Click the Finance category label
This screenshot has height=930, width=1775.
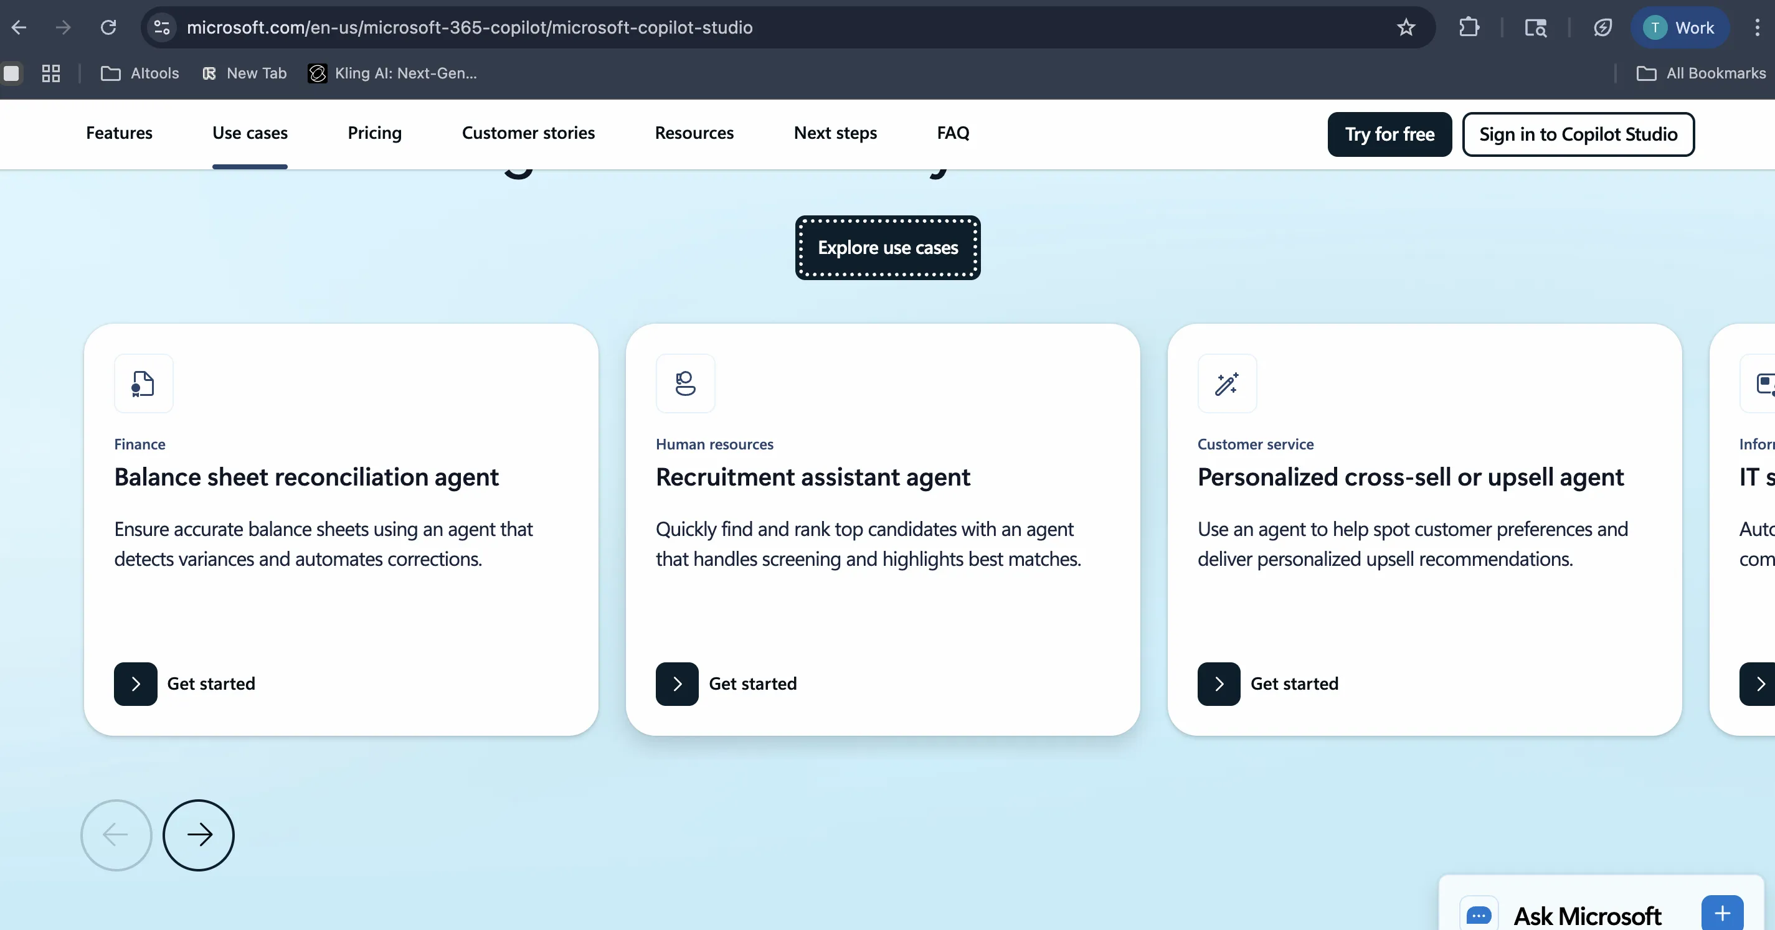140,444
